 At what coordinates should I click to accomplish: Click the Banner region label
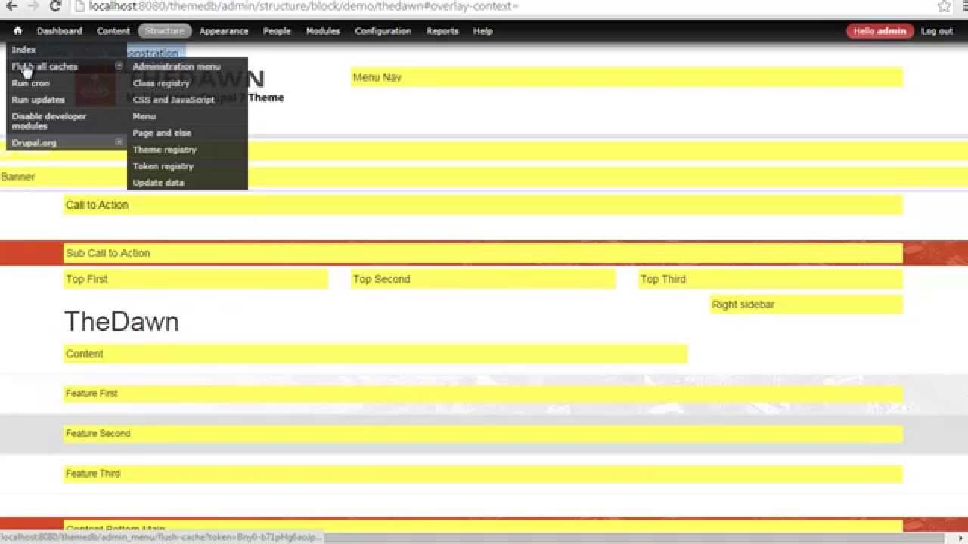pos(18,177)
